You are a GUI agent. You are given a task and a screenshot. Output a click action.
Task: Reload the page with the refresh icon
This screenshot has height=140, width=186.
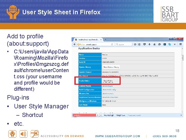point(112,44)
